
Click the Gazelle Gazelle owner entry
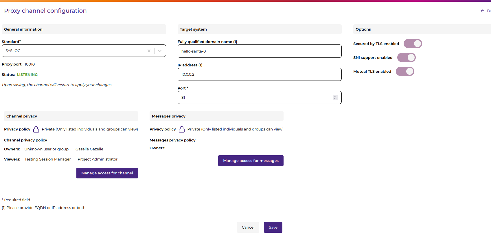click(x=89, y=149)
